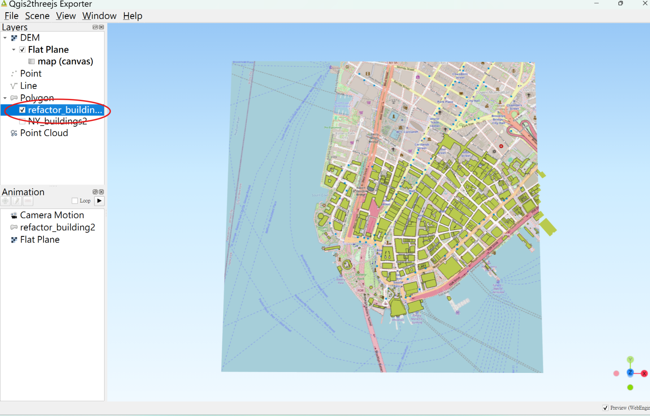The image size is (650, 416).
Task: Click the red X axis on the navigation gizmo
Action: [x=644, y=374]
